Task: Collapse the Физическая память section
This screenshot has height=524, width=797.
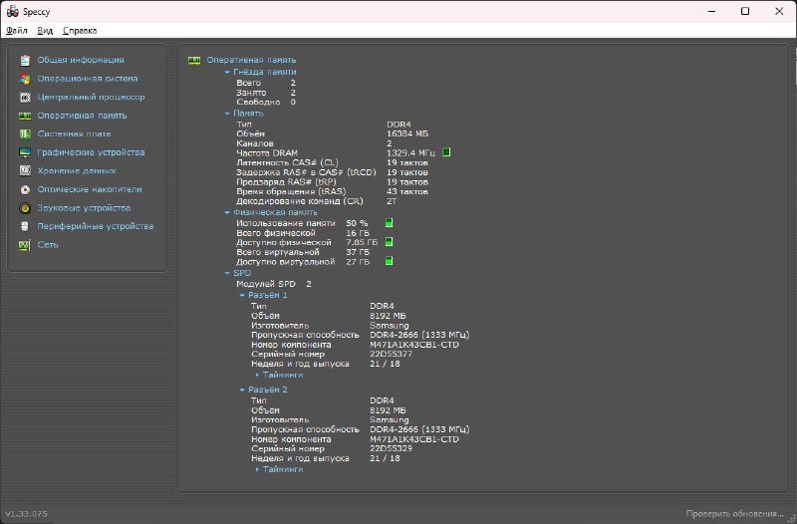Action: (227, 212)
